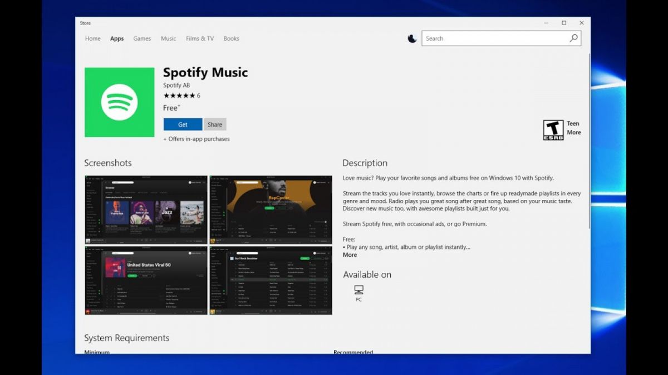668x375 pixels.
Task: Select the Books menu item
Action: point(231,38)
